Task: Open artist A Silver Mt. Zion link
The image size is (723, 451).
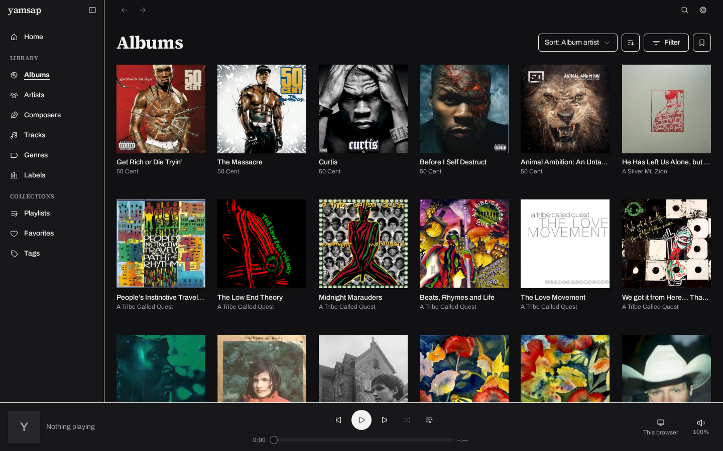Action: click(x=645, y=171)
